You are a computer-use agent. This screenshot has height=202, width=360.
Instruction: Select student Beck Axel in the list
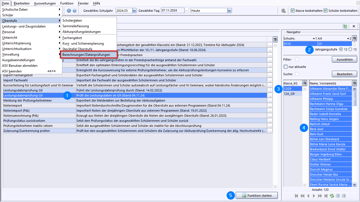tap(331, 129)
